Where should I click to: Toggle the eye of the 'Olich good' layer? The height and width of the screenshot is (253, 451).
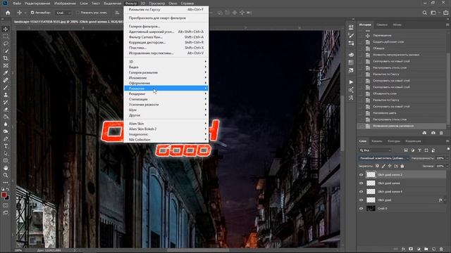(362, 200)
